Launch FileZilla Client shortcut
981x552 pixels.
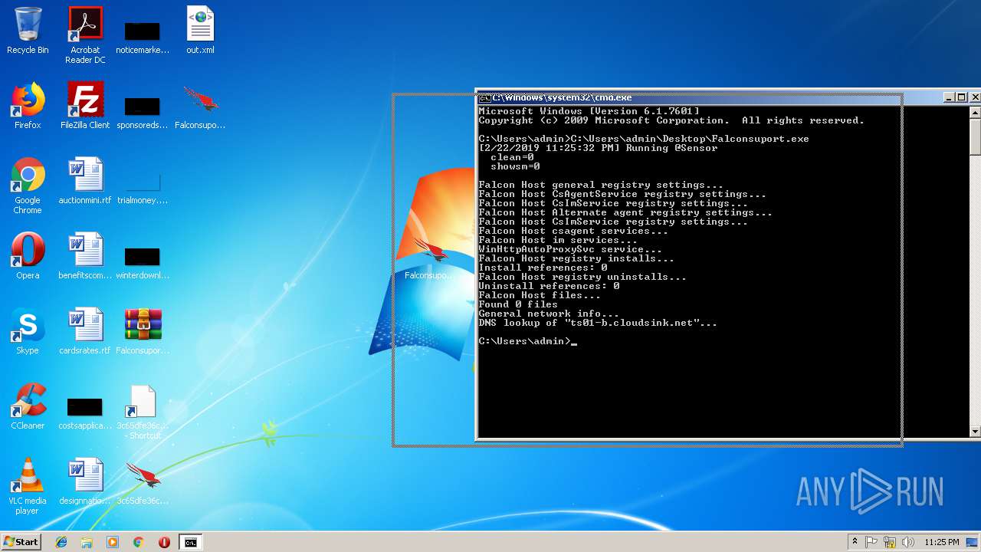[x=85, y=106]
